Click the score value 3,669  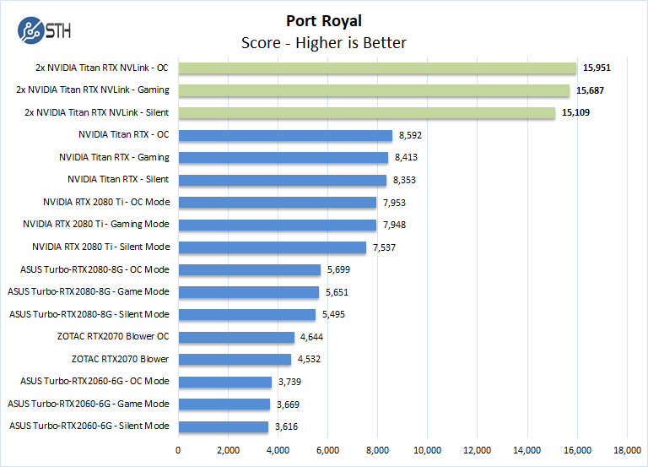coord(288,405)
